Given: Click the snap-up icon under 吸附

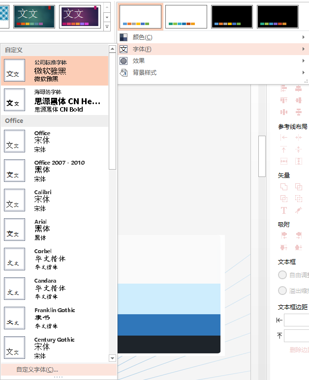Looking at the screenshot, I should pos(284,247).
